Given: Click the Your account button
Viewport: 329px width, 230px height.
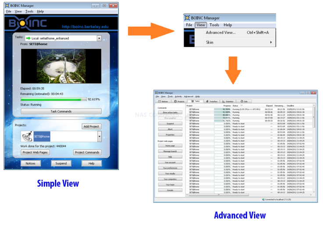Looking at the screenshot, I should [x=170, y=163].
